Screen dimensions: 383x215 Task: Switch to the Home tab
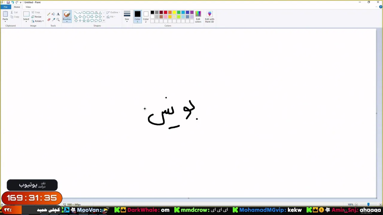[x=17, y=7]
